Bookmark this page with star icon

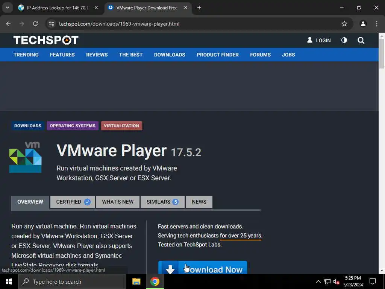(x=344, y=24)
